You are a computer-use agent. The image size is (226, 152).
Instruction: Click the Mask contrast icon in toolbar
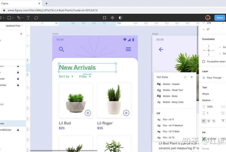(x=120, y=18)
